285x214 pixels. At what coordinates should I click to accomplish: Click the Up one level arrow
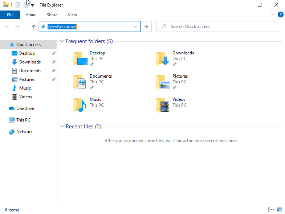click(34, 26)
